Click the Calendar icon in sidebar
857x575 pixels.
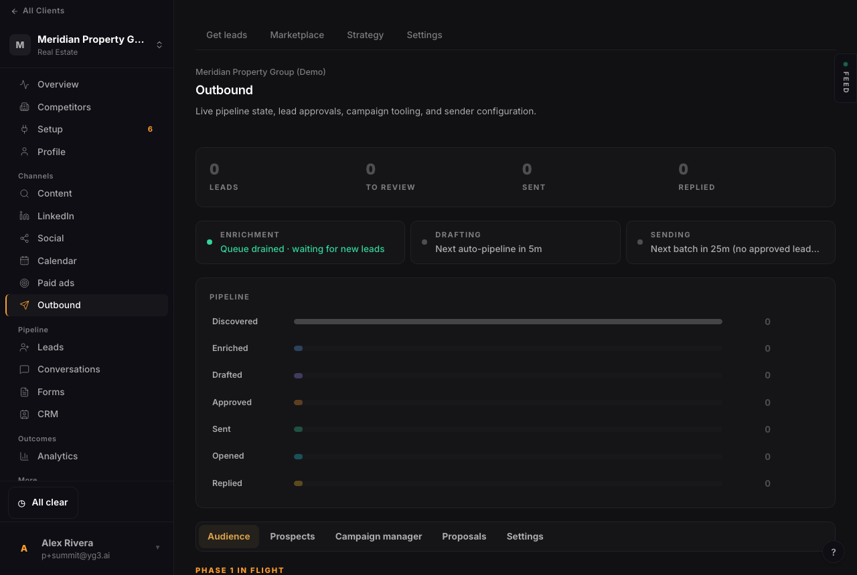[25, 261]
